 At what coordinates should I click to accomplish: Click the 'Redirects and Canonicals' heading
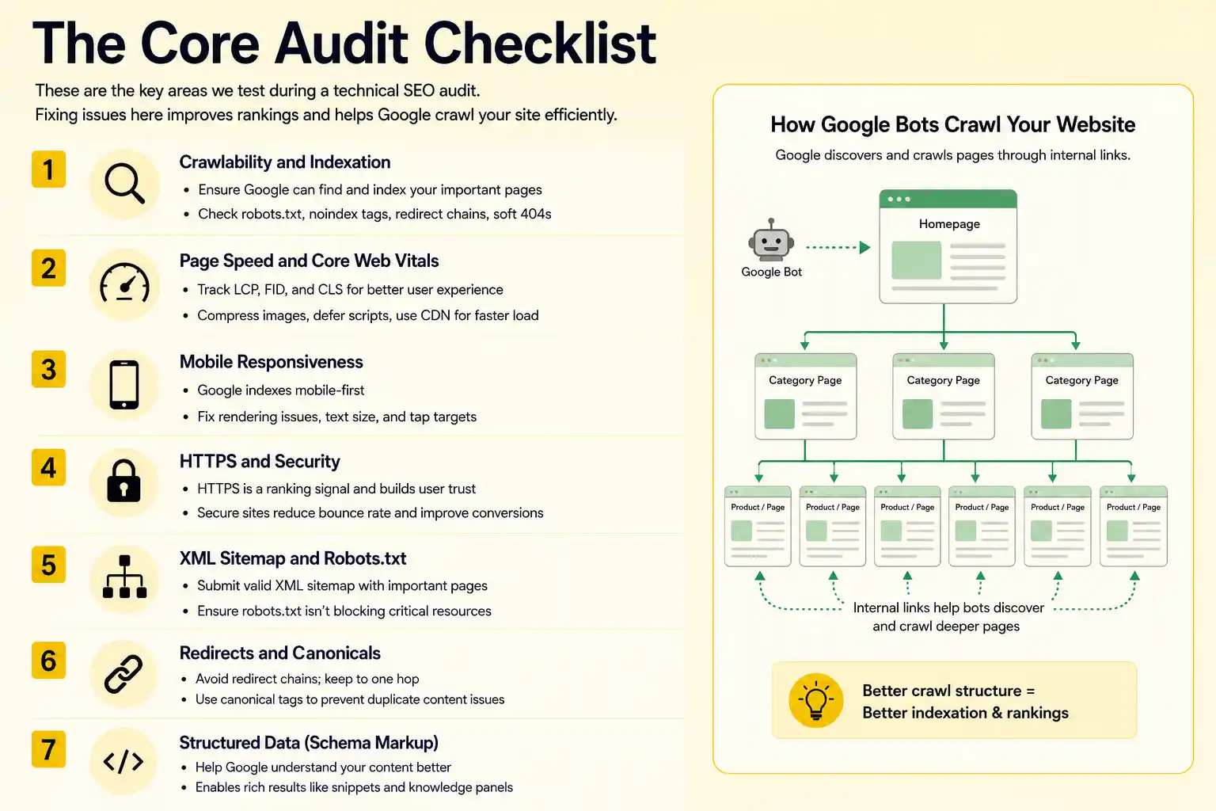(x=279, y=653)
